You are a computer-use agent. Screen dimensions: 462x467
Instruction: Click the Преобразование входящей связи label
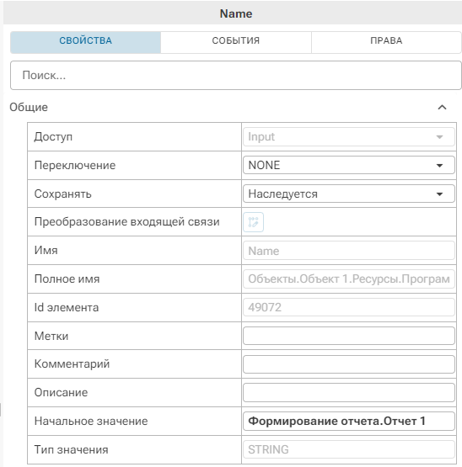(x=126, y=222)
